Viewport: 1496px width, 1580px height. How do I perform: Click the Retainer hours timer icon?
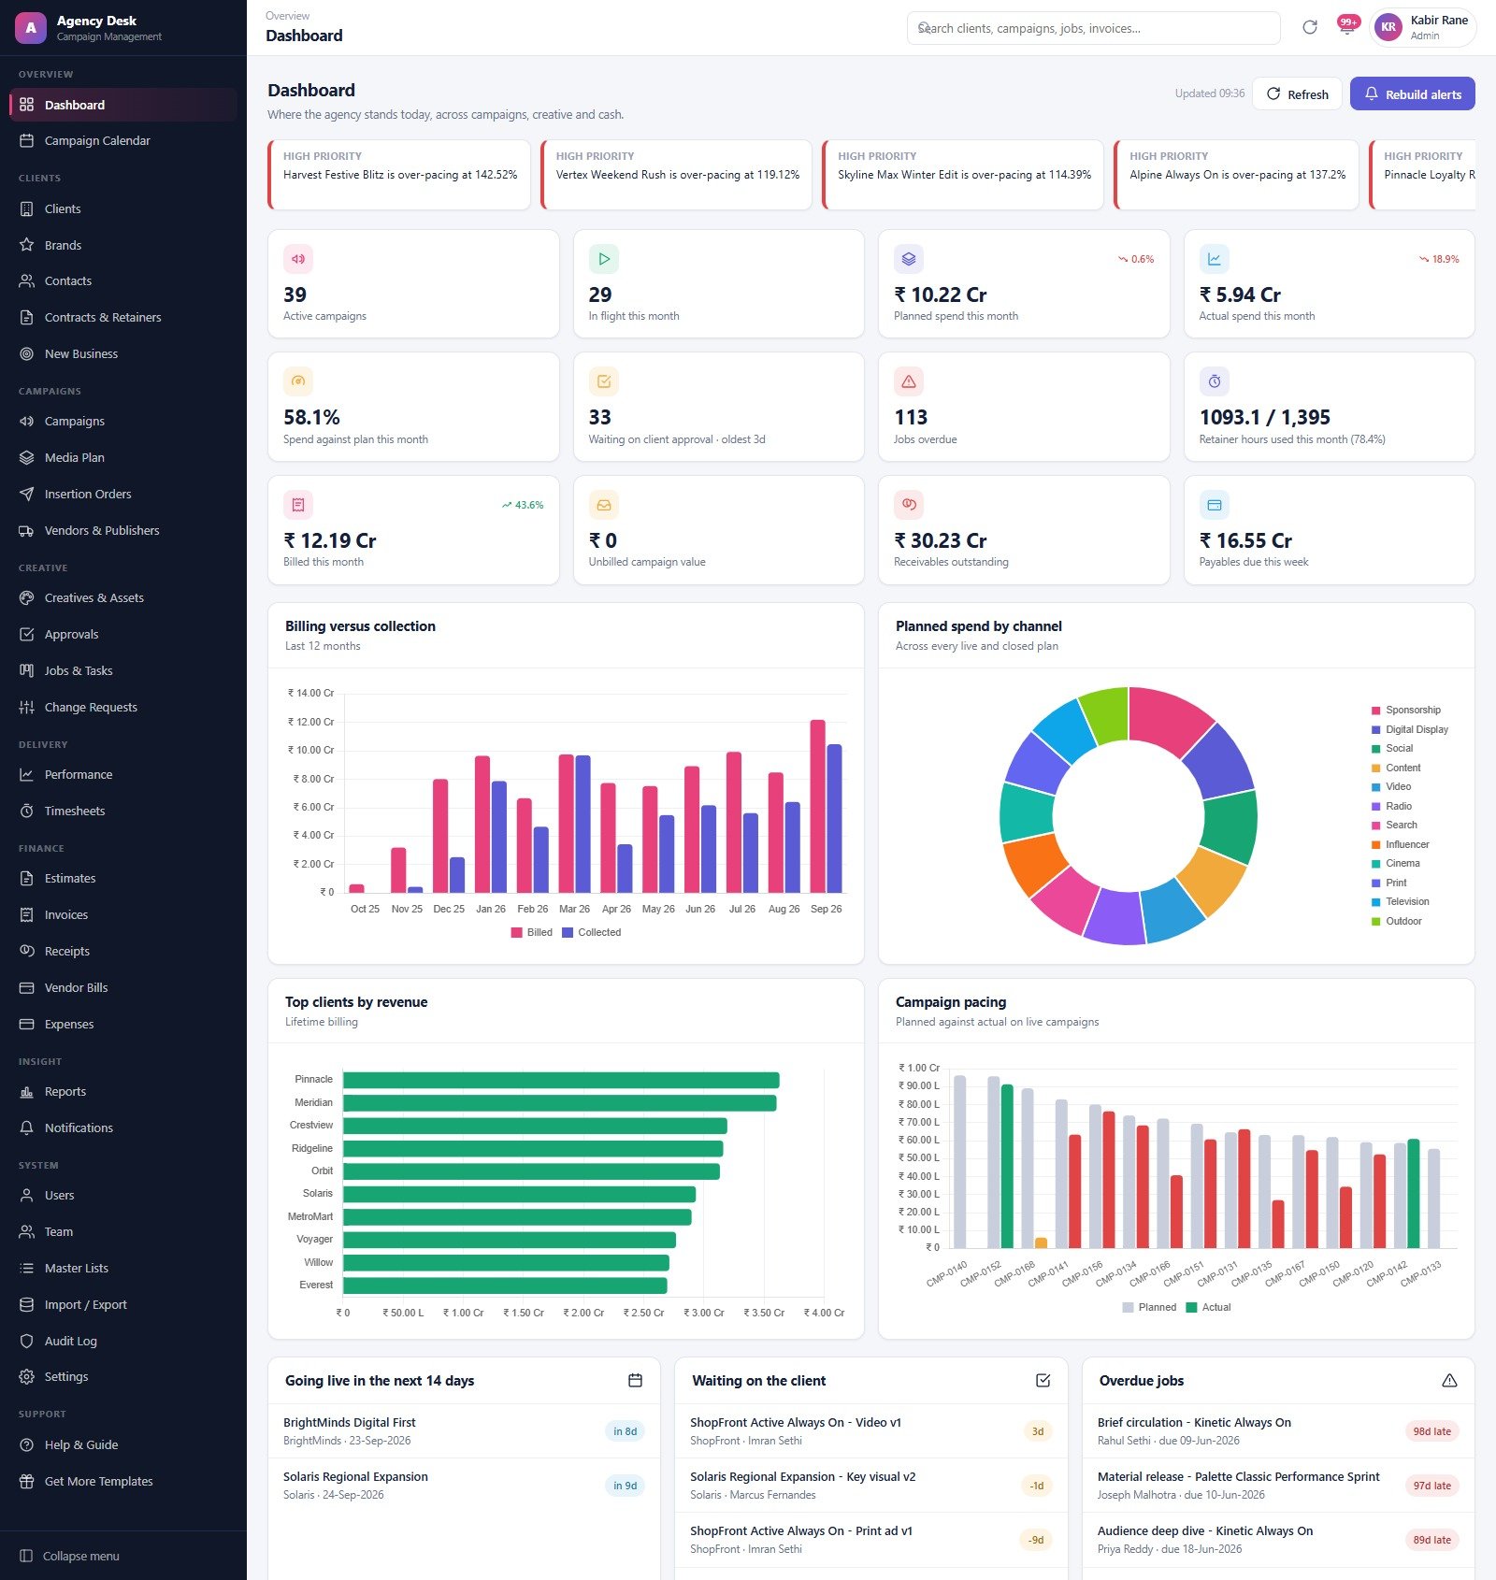coord(1215,381)
